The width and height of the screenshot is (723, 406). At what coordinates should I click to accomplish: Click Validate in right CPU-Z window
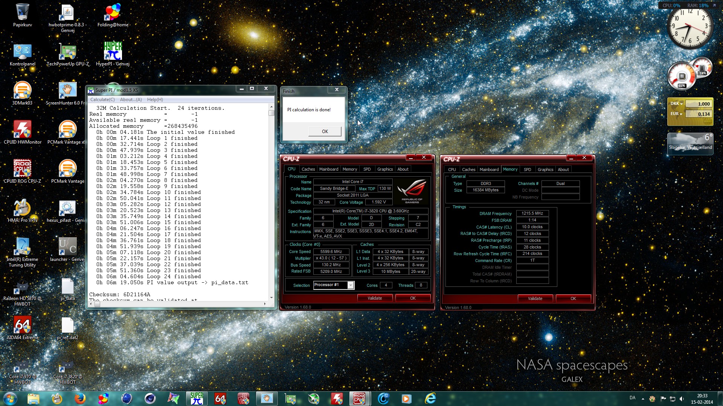pos(535,298)
